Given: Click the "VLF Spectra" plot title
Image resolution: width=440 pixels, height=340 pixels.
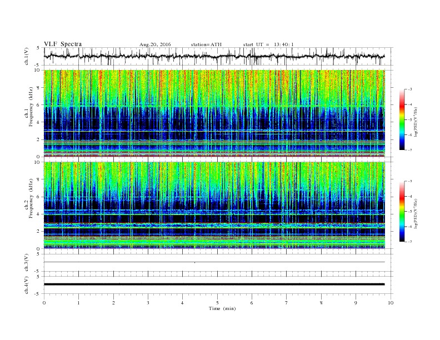Looking at the screenshot, I should (63, 44).
